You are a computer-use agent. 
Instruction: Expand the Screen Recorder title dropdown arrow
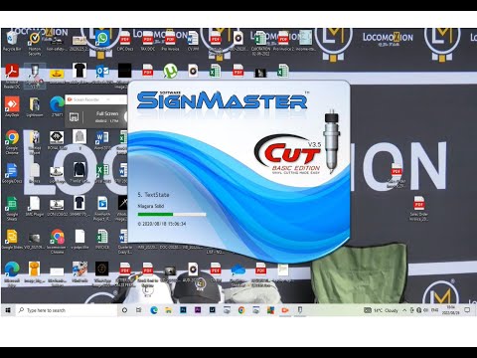coord(108,99)
